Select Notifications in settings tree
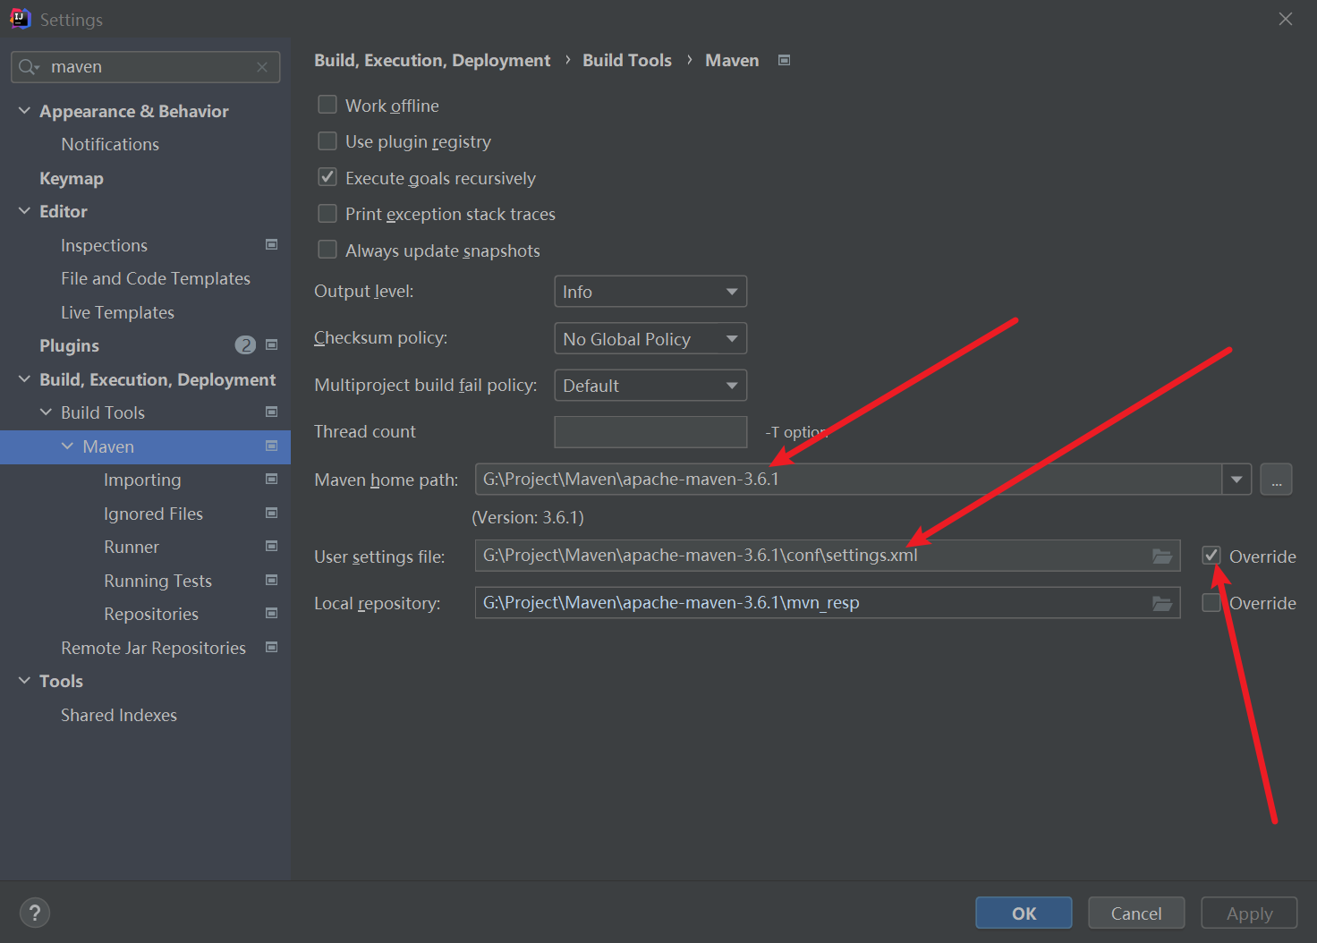 click(110, 144)
